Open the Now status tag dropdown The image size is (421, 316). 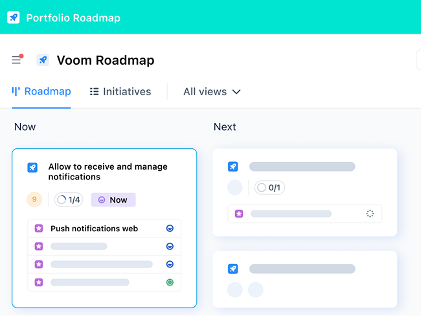[x=113, y=199]
